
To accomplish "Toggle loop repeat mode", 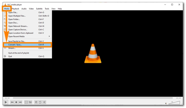I will [x=40, y=102].
